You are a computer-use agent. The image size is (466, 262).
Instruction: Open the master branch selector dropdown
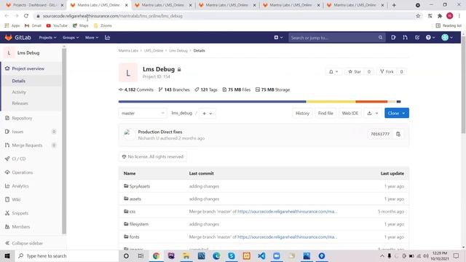pyautogui.click(x=143, y=114)
